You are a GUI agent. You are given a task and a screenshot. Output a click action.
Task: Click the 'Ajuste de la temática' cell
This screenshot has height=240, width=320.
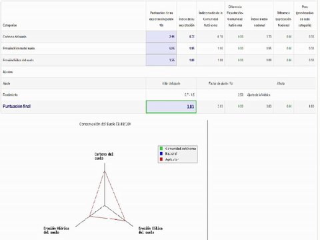tap(259, 95)
